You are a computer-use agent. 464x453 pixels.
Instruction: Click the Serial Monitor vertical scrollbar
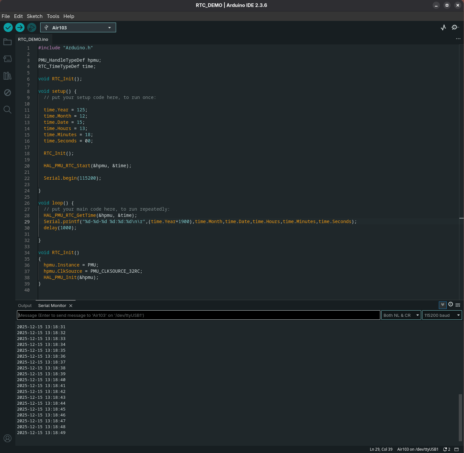coord(460,417)
